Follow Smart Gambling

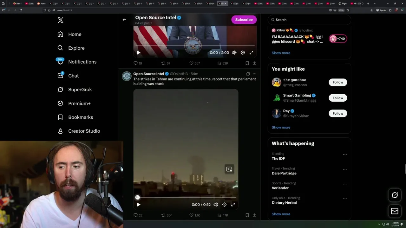(x=338, y=98)
